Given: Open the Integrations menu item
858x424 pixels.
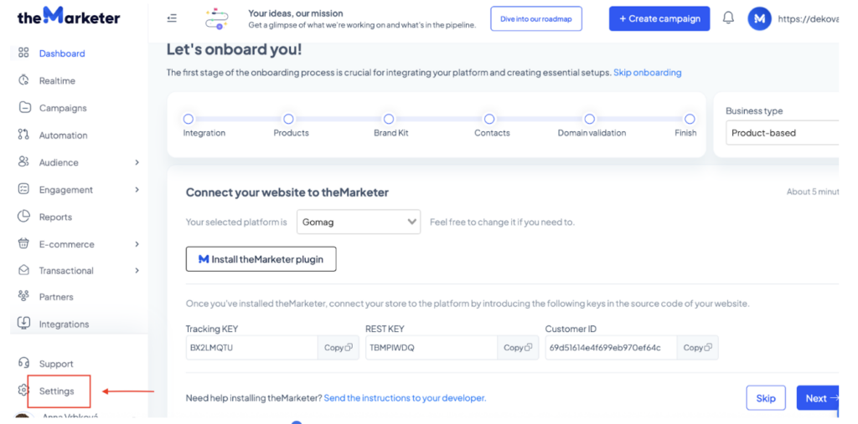Looking at the screenshot, I should point(64,324).
